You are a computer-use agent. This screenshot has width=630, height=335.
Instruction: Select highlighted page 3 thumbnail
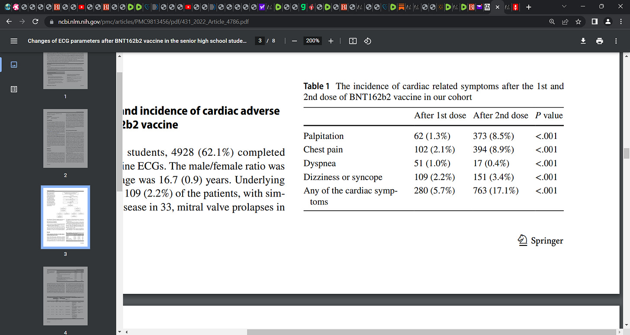click(x=65, y=217)
